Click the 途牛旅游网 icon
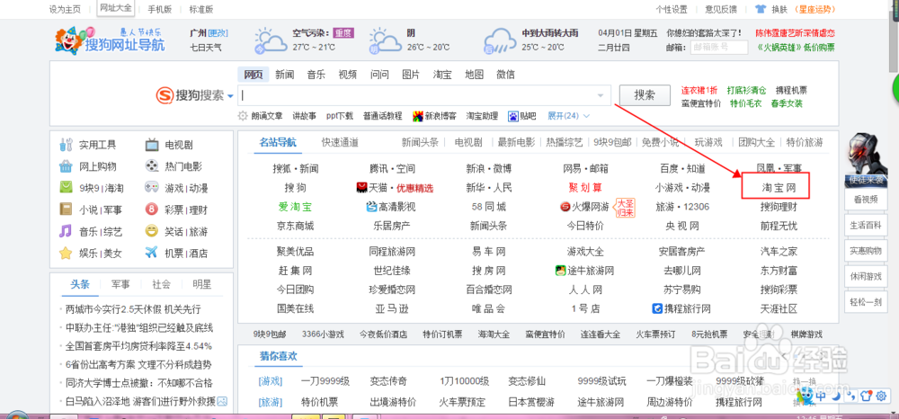The width and height of the screenshot is (899, 419). point(561,270)
